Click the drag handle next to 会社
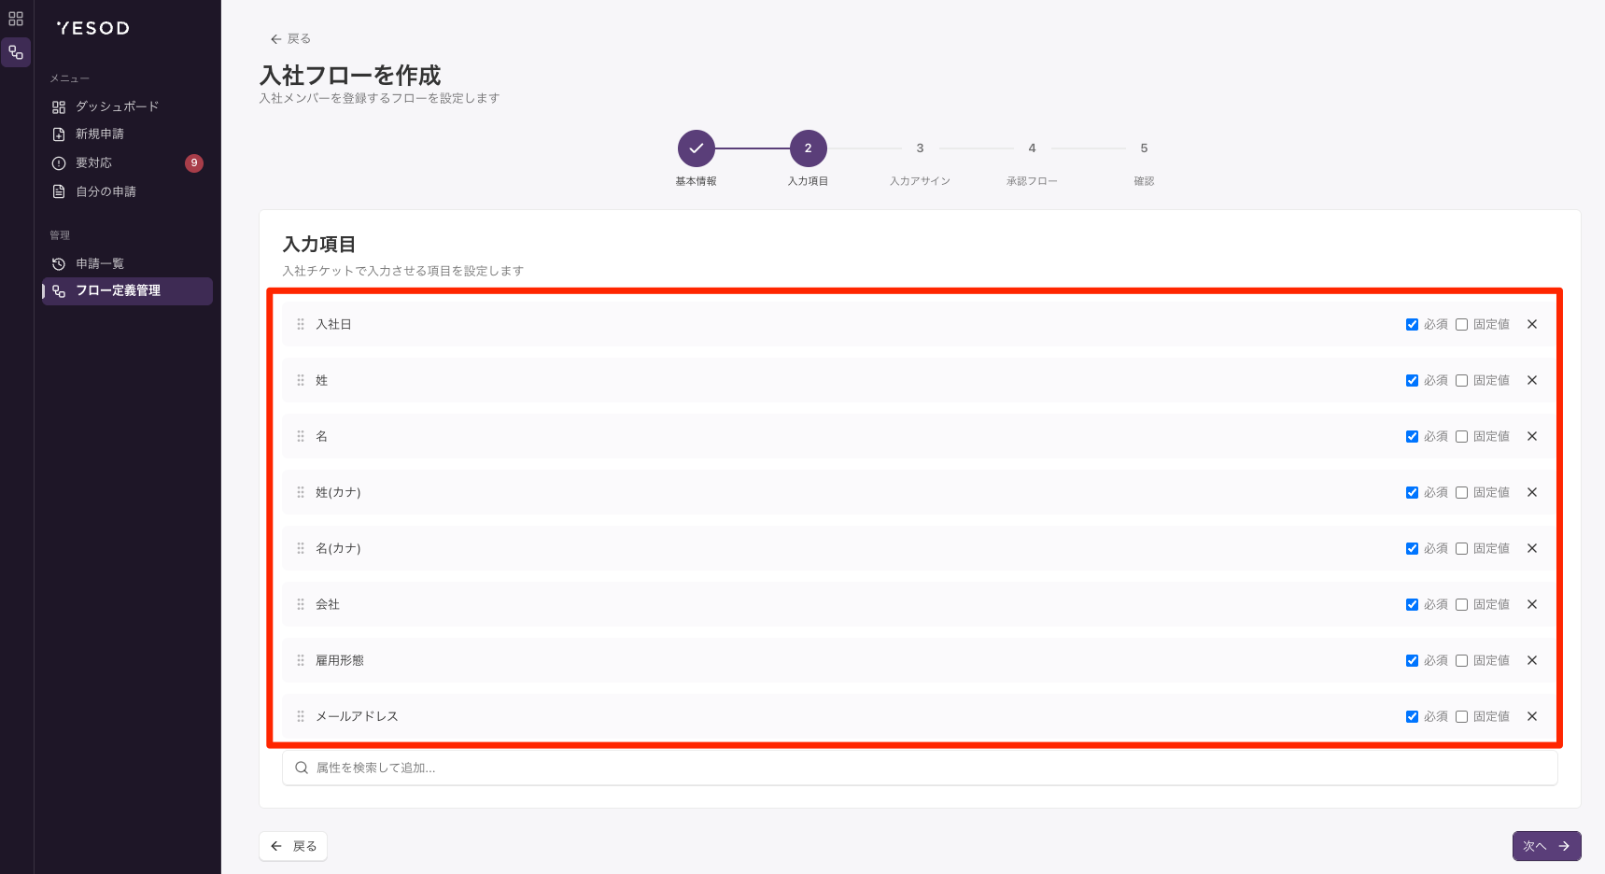The image size is (1605, 874). (x=301, y=604)
